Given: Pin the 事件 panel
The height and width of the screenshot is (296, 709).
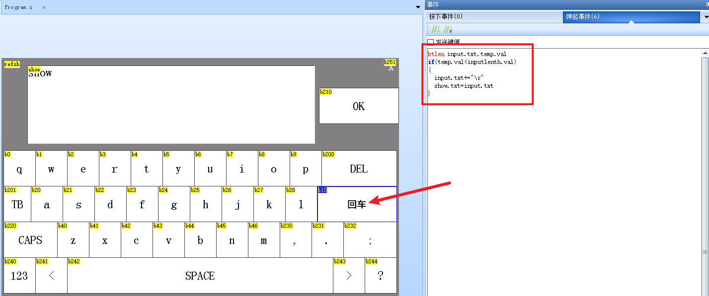Looking at the screenshot, I should pyautogui.click(x=706, y=4).
